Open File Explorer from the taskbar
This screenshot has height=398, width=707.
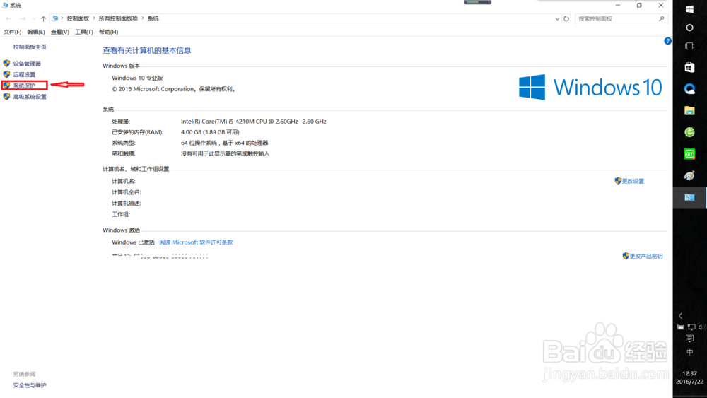689,110
